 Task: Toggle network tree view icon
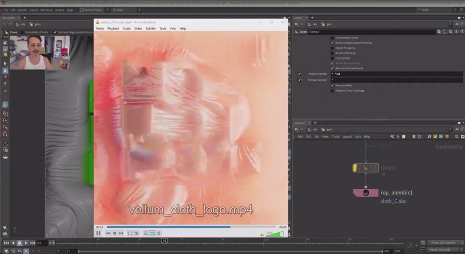pyautogui.click(x=398, y=136)
